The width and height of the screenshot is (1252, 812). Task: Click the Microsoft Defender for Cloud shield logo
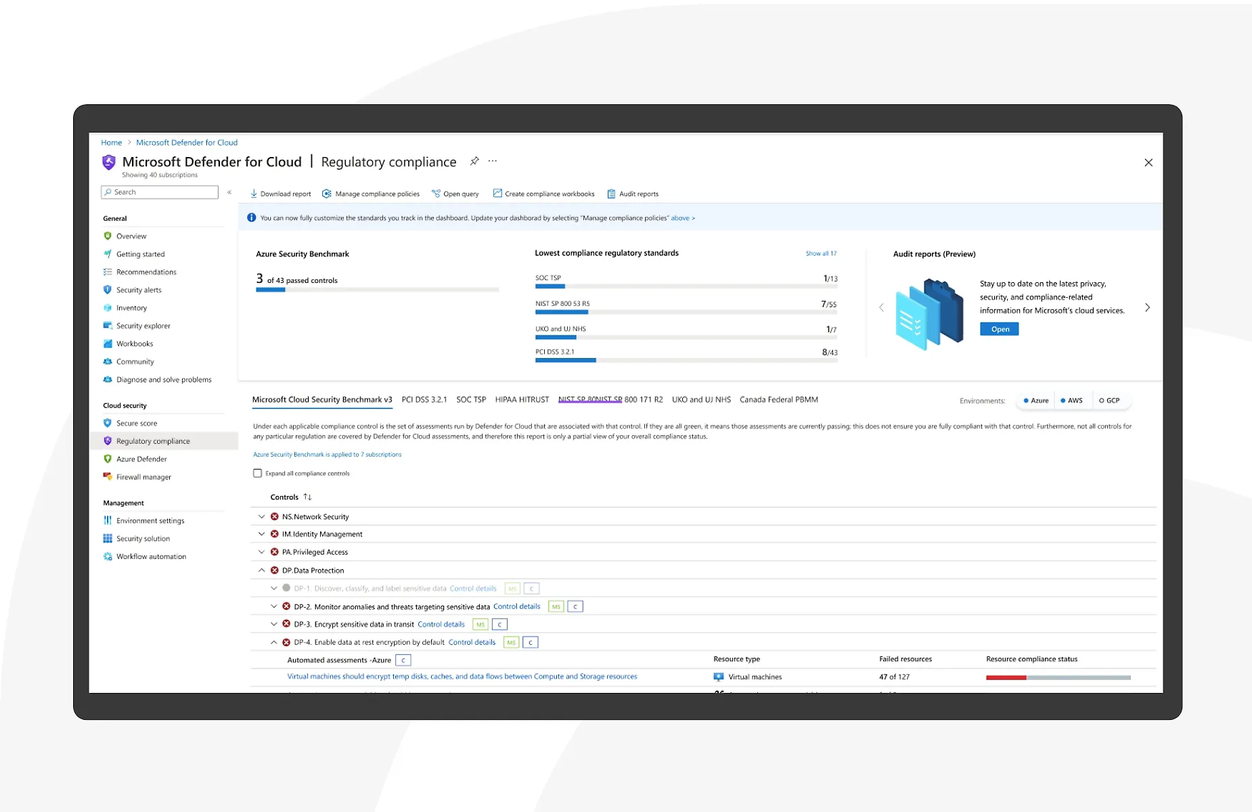click(108, 162)
